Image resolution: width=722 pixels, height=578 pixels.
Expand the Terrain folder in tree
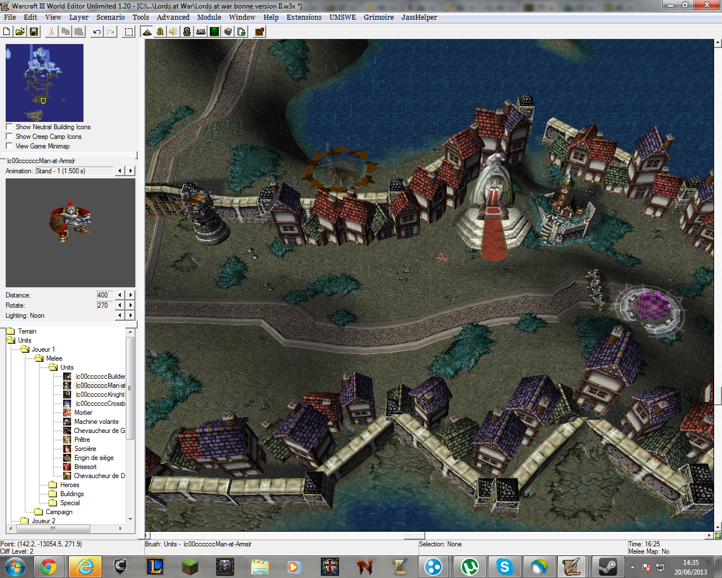click(11, 331)
